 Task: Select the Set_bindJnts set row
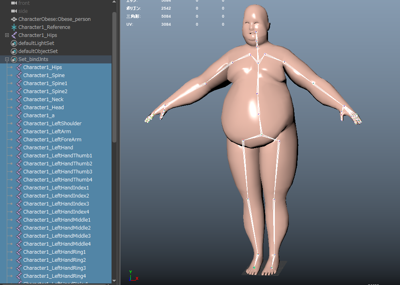[x=56, y=59]
